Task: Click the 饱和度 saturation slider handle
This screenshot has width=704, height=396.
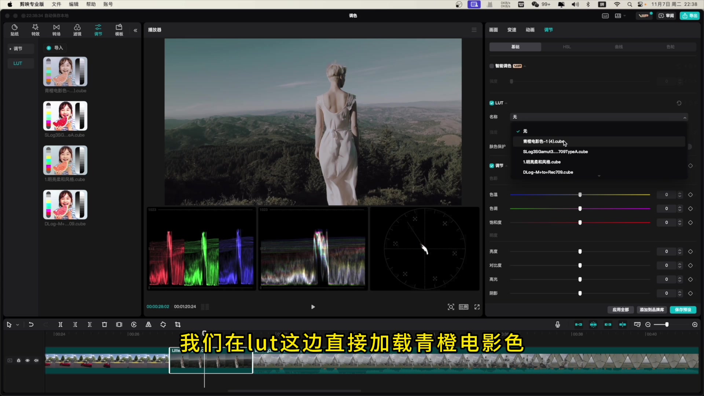Action: pyautogui.click(x=580, y=223)
